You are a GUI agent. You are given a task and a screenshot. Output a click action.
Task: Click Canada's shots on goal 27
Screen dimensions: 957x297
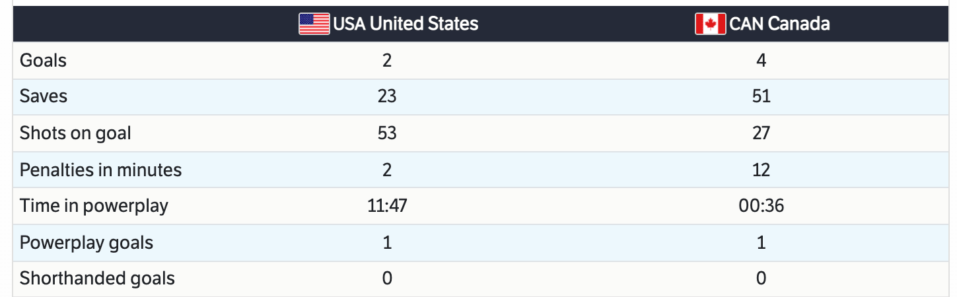(x=761, y=133)
